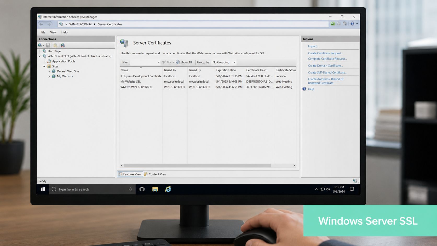This screenshot has width=437, height=246.
Task: Open the Filter dropdown
Action: (x=158, y=62)
